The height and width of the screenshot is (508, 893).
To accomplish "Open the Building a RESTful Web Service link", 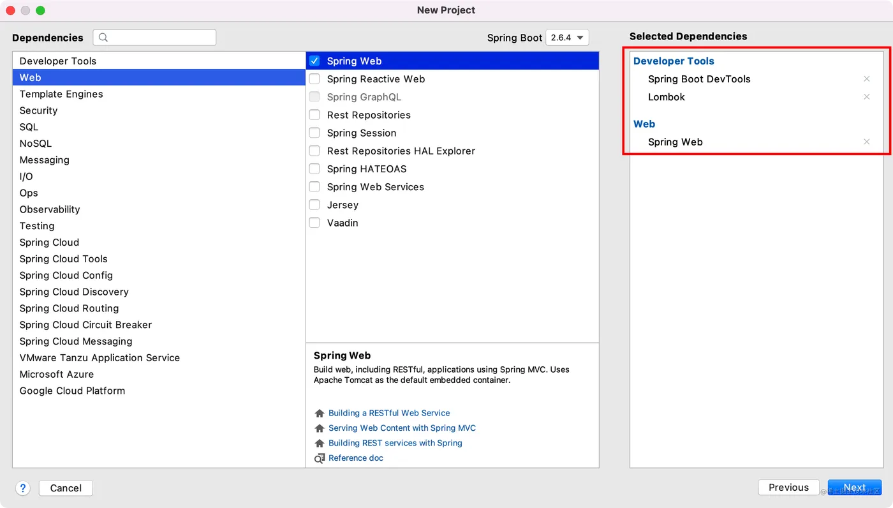I will click(x=389, y=413).
